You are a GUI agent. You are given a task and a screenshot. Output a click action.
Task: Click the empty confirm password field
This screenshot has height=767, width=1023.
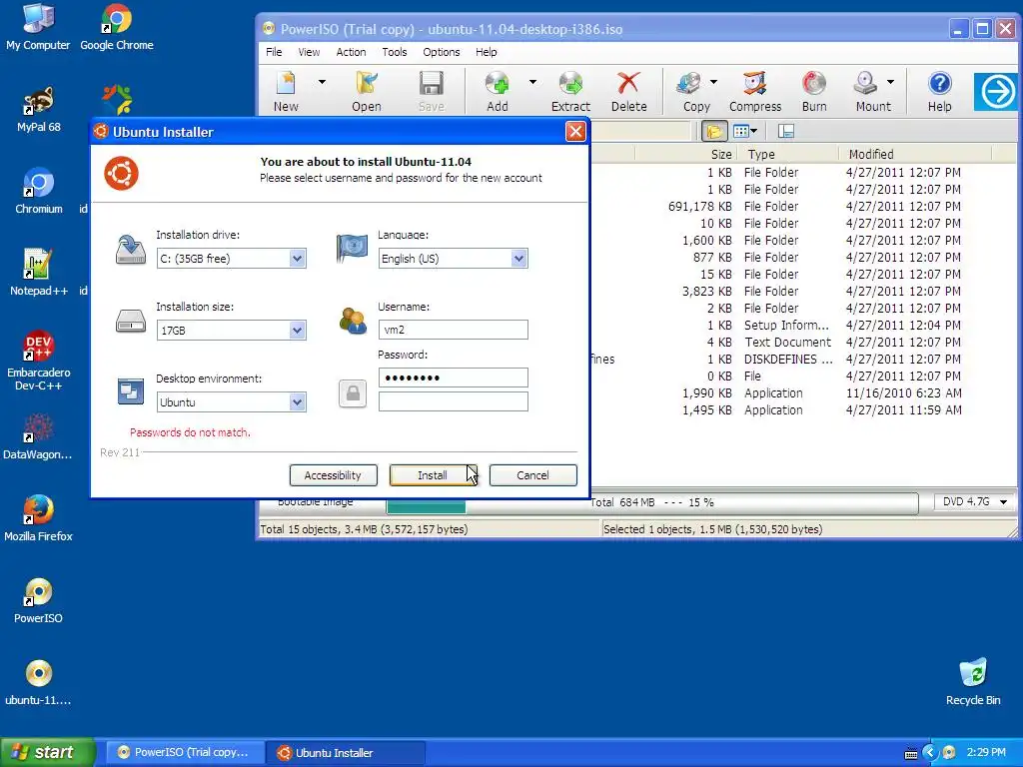[453, 401]
